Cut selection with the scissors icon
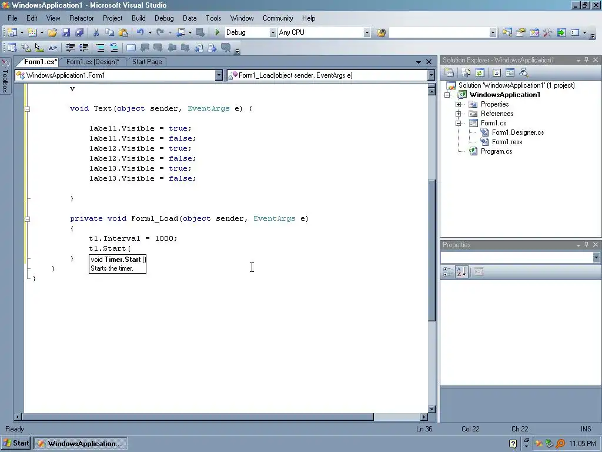Image resolution: width=602 pixels, height=452 pixels. click(96, 33)
